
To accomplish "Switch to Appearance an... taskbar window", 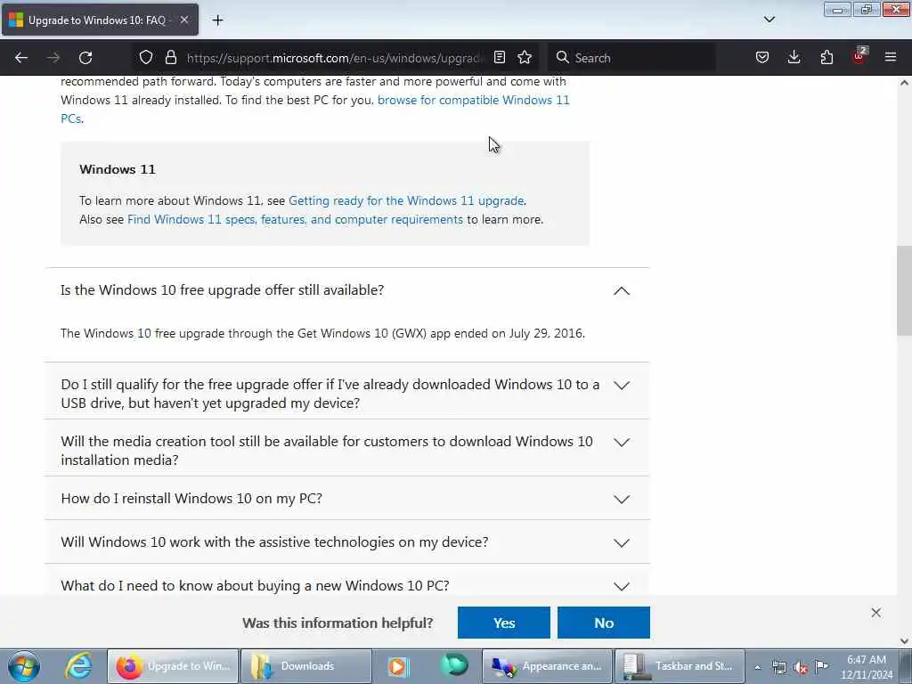I will click(x=547, y=666).
